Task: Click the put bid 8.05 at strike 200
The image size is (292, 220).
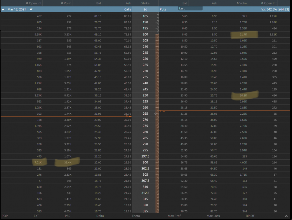Action: click(x=184, y=34)
